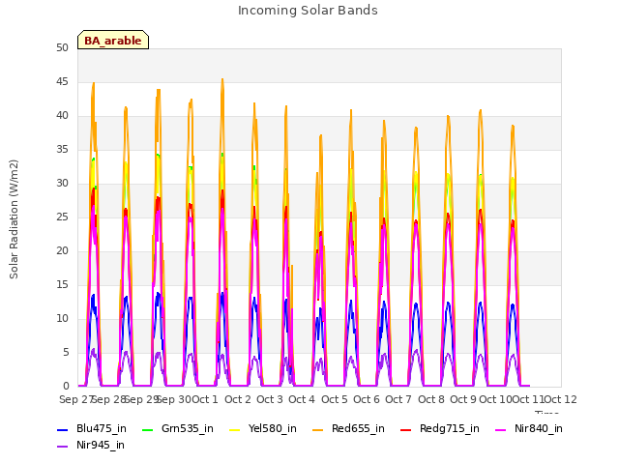Click the Nir945_in purple legend swatch

[63, 447]
